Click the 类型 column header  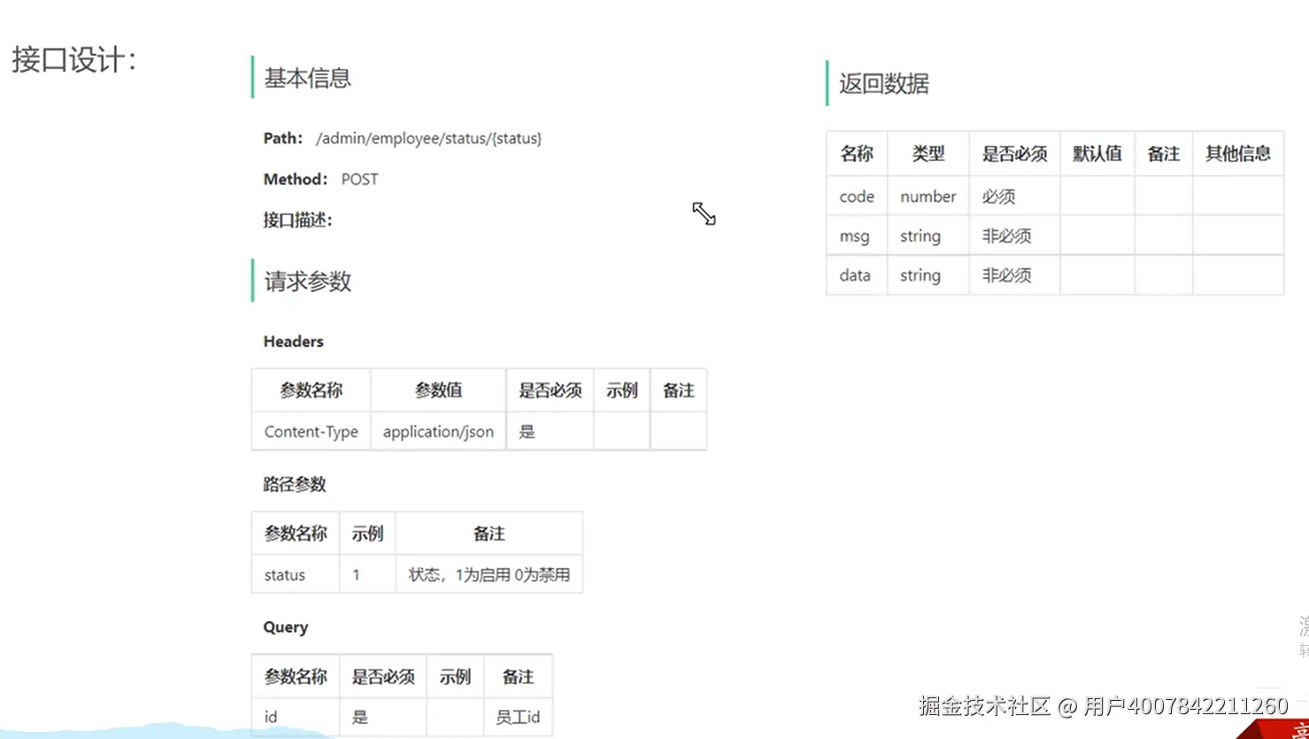928,154
